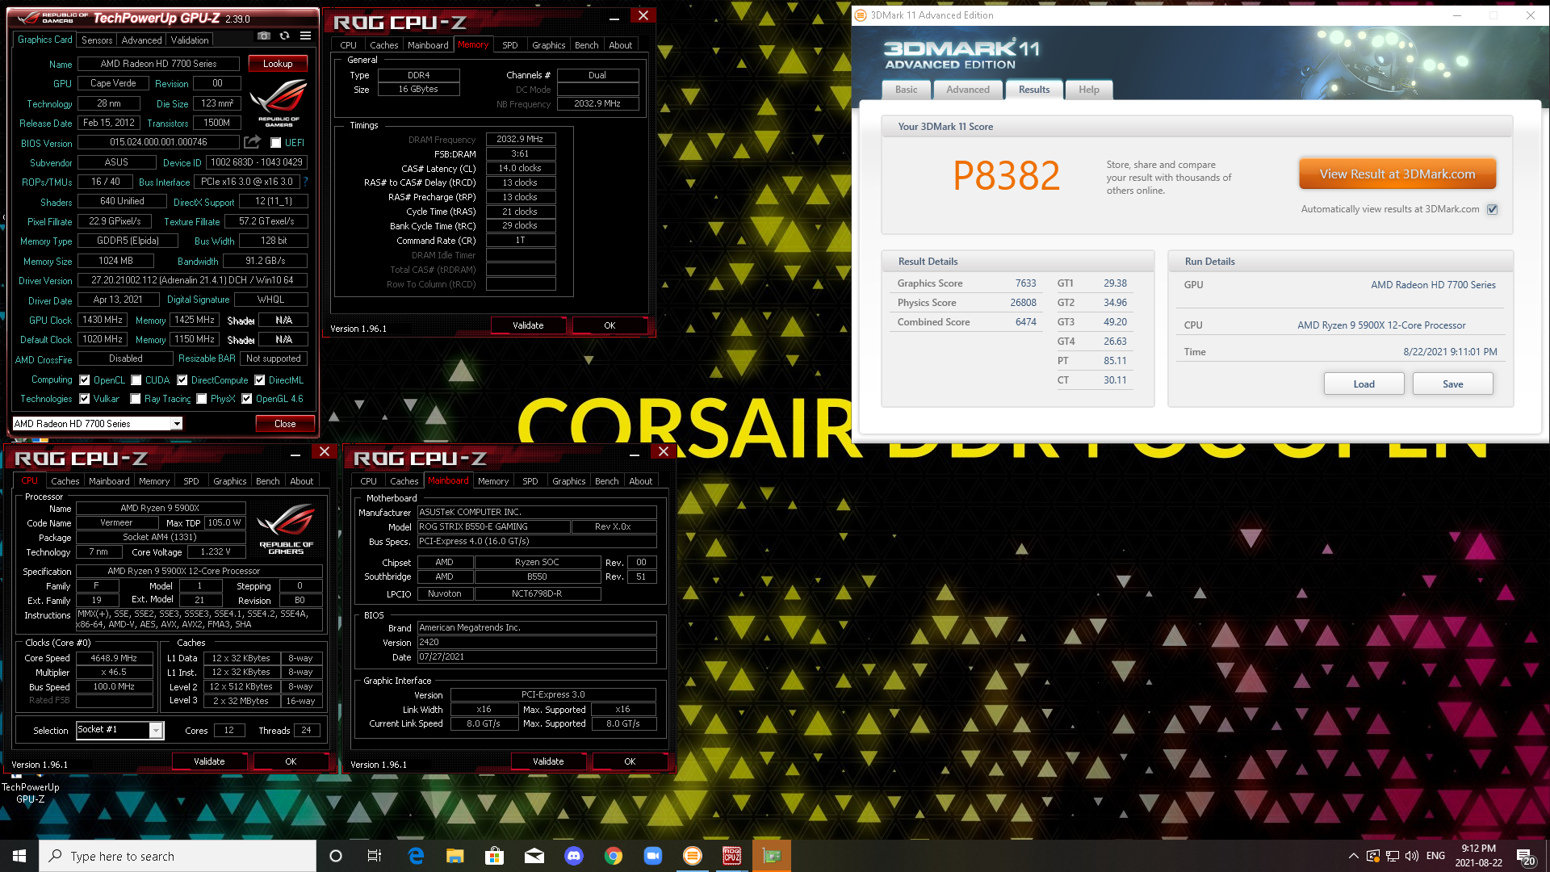
Task: Open Task View from taskbar
Action: 375,856
